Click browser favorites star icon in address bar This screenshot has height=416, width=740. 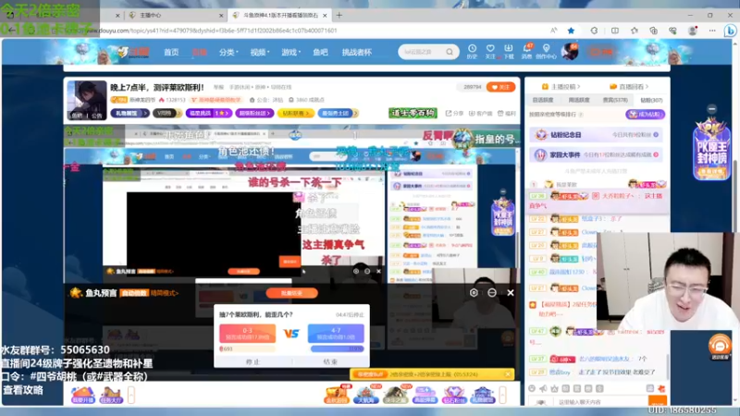point(571,31)
